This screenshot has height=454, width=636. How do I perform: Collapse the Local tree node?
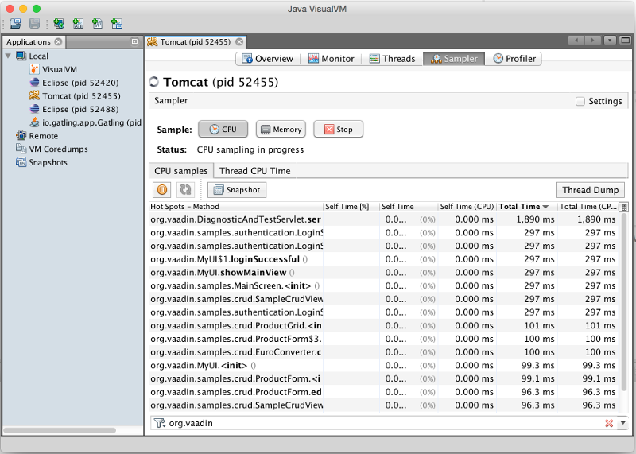pyautogui.click(x=8, y=56)
